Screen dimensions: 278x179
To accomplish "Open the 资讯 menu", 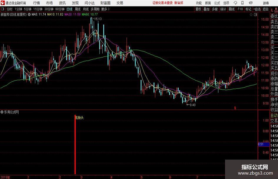I will click(x=62, y=3).
